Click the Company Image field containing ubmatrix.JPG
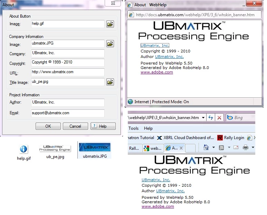This screenshot has height=215, width=267. point(68,44)
